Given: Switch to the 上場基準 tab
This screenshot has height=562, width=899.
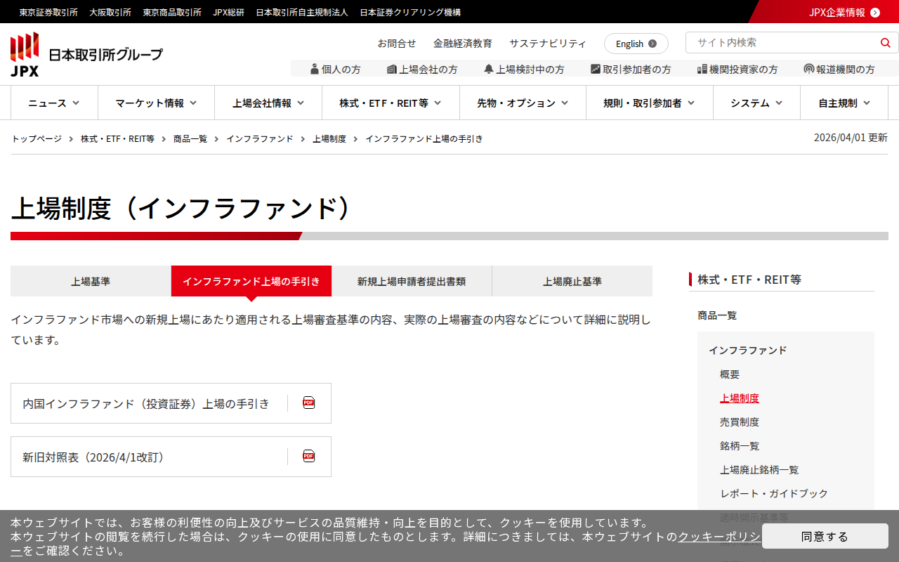Looking at the screenshot, I should (91, 281).
